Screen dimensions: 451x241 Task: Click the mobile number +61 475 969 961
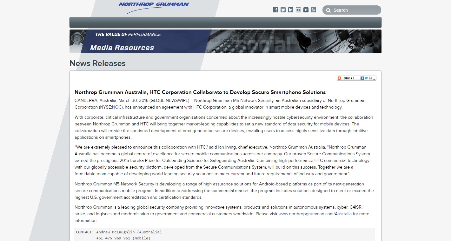(x=113, y=238)
